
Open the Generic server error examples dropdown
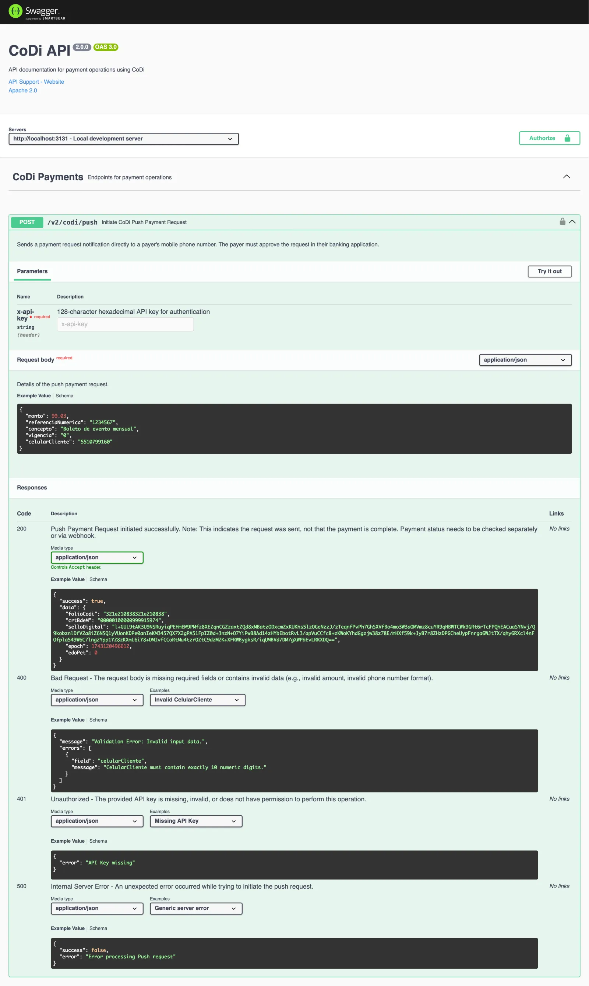[x=196, y=908]
